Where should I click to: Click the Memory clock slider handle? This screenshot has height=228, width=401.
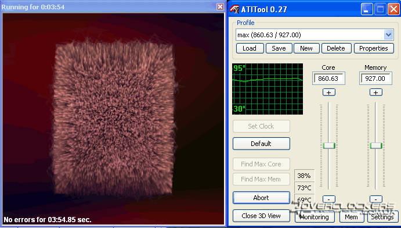pos(376,145)
